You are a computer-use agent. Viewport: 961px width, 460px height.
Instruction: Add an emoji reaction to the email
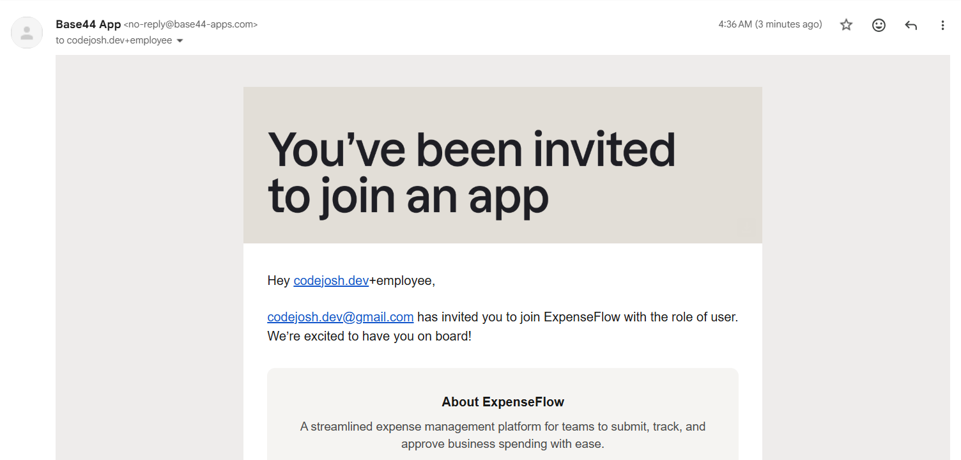pyautogui.click(x=879, y=25)
